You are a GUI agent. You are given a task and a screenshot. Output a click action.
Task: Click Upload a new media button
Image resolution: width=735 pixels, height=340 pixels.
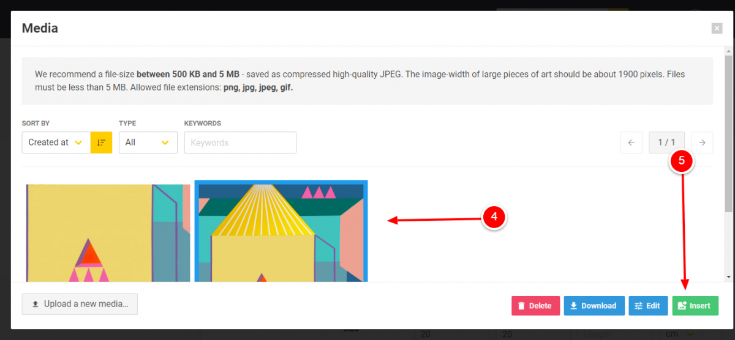tap(80, 304)
